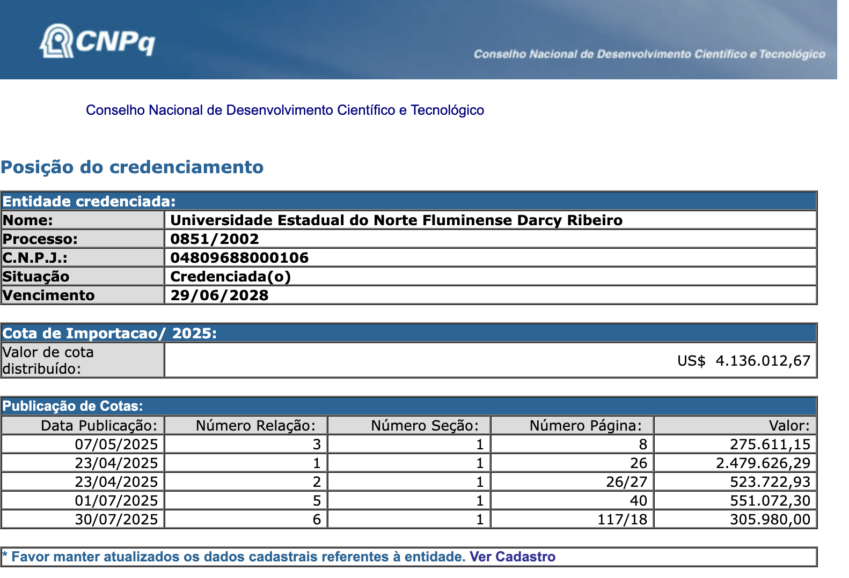Click the Processo value 0851/2002

[x=215, y=239]
